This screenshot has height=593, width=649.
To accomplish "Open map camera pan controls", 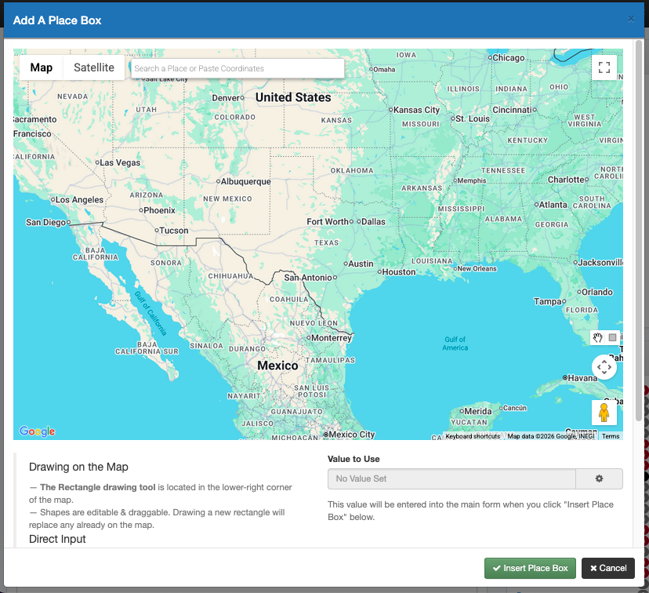I will 604,367.
